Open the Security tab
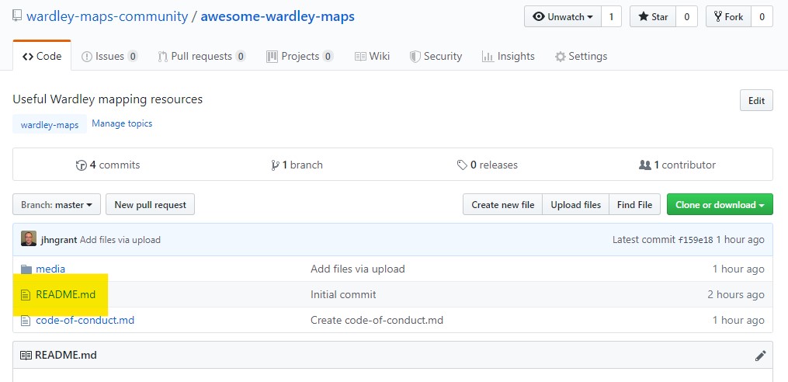 point(436,57)
